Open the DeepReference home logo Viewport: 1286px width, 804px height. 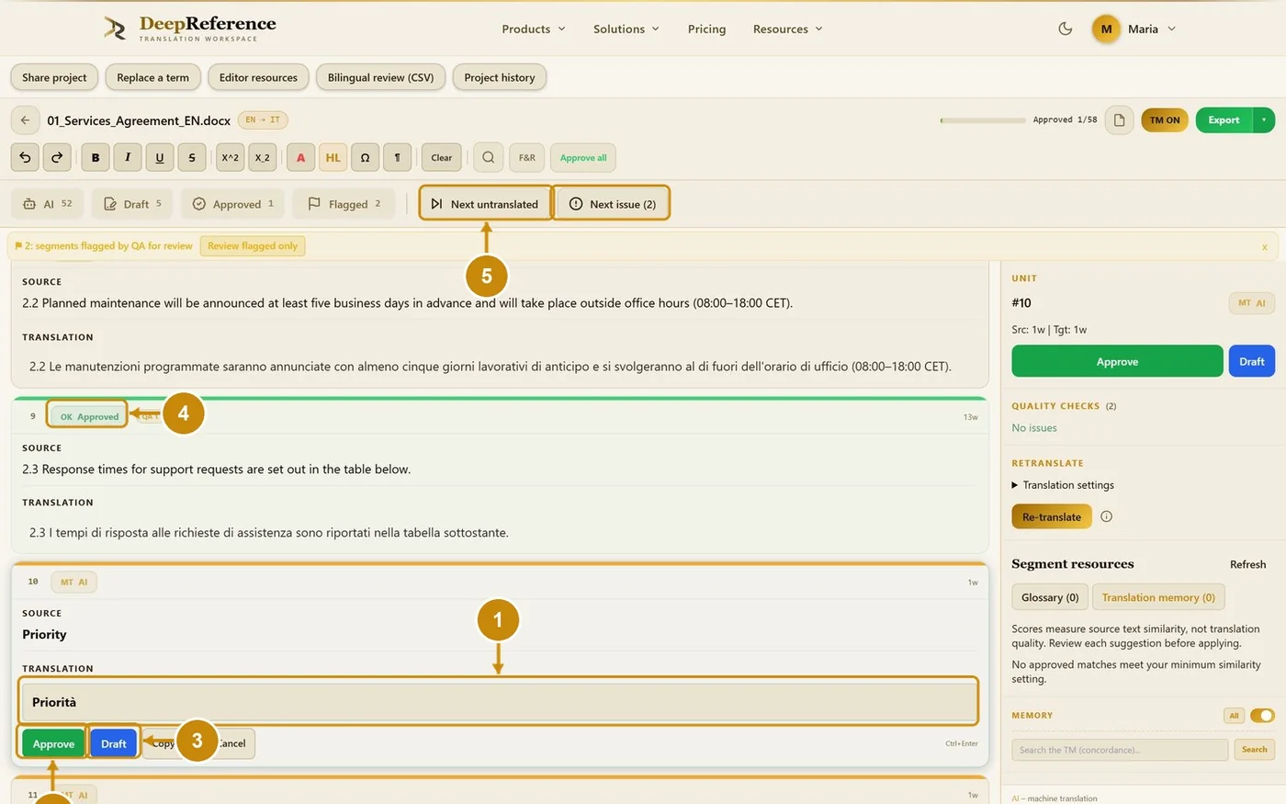pos(190,28)
